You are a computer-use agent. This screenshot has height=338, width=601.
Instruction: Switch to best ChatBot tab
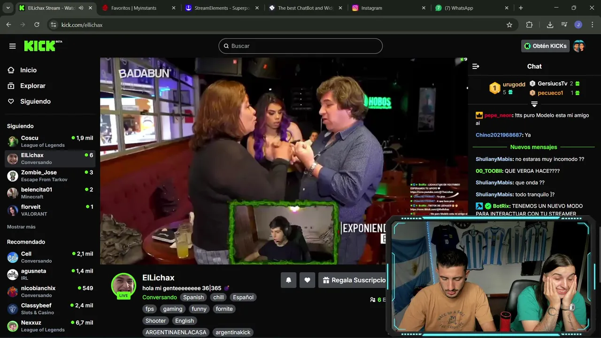(305, 8)
